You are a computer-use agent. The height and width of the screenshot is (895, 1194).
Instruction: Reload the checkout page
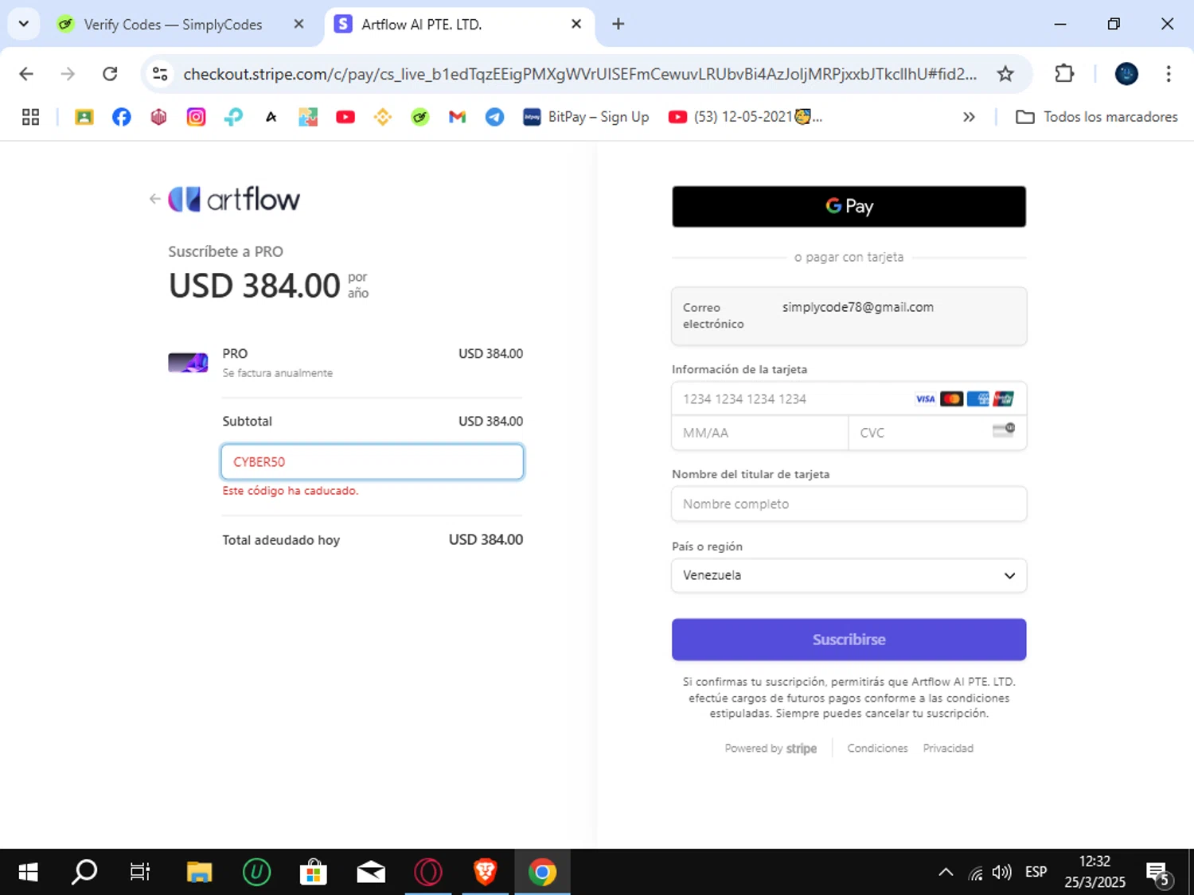click(110, 74)
